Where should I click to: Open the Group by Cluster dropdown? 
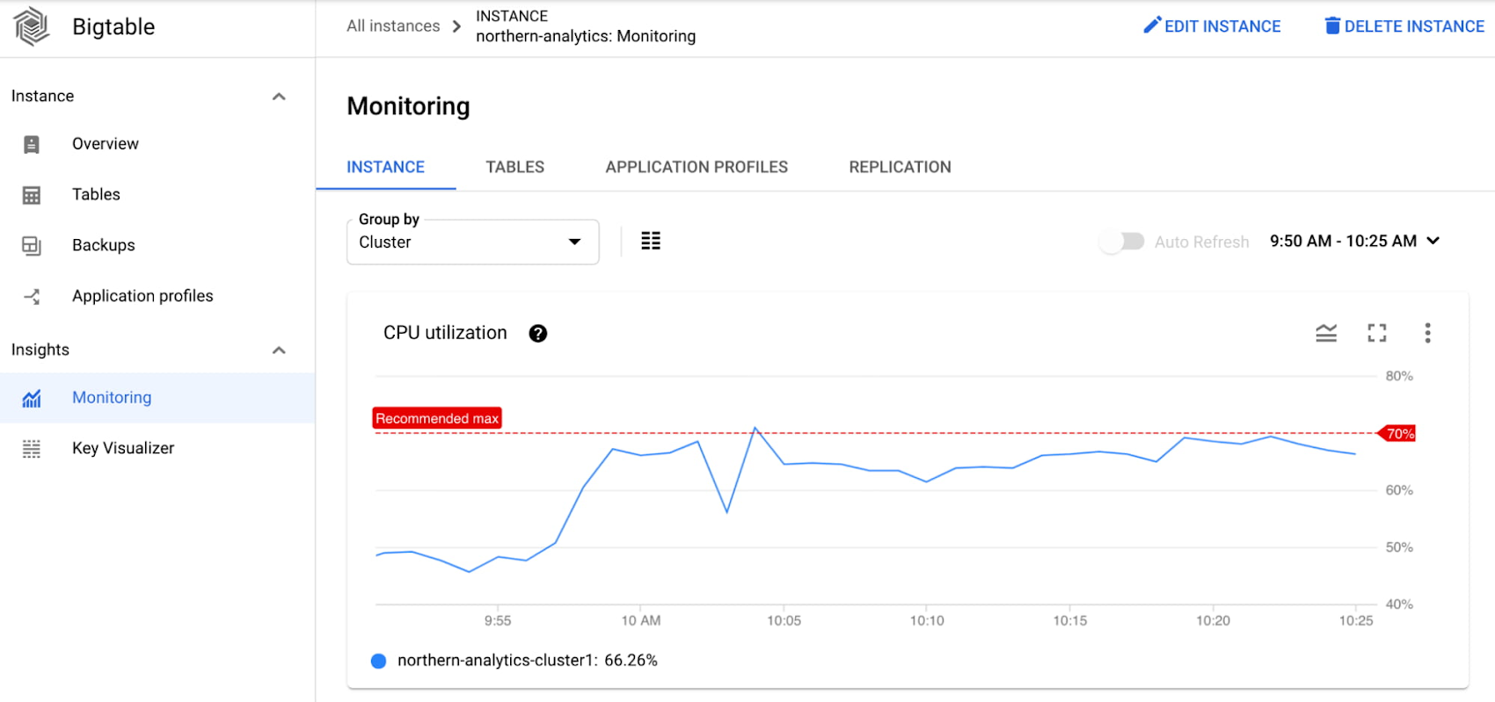(473, 242)
